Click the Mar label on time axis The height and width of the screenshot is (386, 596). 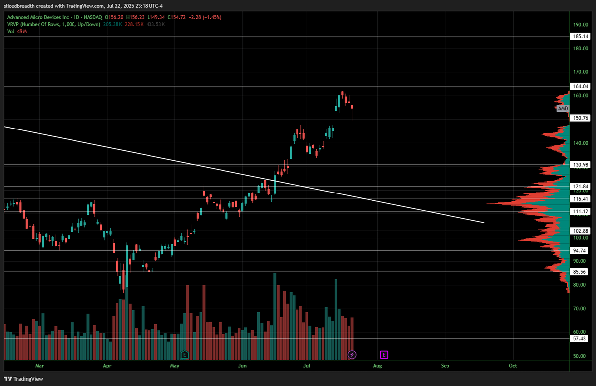(40, 366)
